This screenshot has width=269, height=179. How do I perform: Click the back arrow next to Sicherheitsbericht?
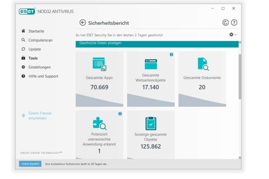[82, 23]
